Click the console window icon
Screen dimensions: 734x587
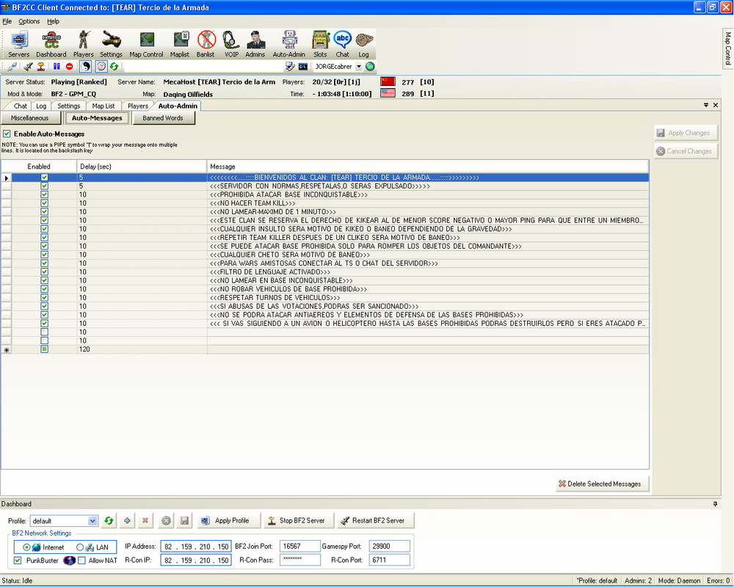tap(303, 67)
